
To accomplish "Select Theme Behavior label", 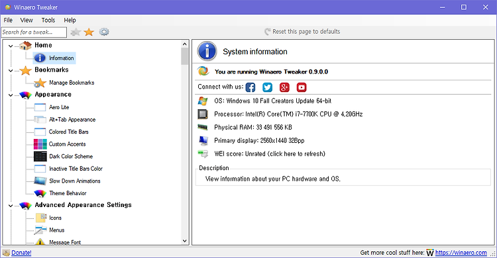I will coord(68,193).
